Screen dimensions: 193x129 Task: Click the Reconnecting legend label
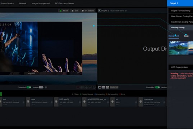coord(113,94)
